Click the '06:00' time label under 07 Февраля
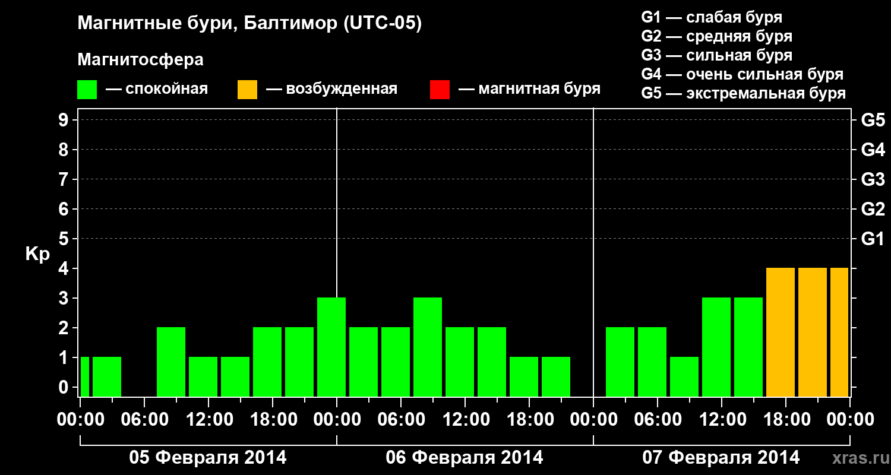This screenshot has height=475, width=891. pos(657,420)
